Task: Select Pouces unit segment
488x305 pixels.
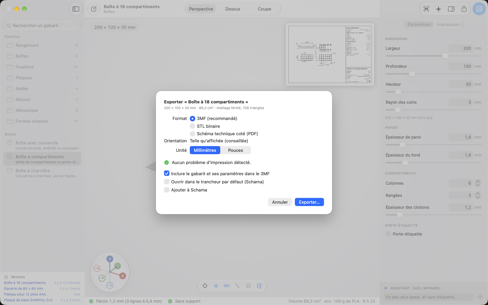Action: click(x=236, y=150)
